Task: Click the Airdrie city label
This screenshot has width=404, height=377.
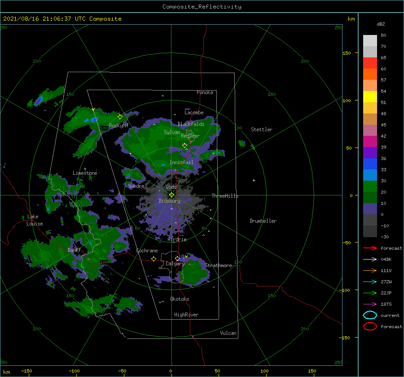Action: [x=177, y=239]
